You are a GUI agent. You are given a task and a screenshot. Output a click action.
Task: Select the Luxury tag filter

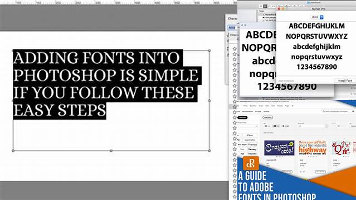click(x=252, y=149)
